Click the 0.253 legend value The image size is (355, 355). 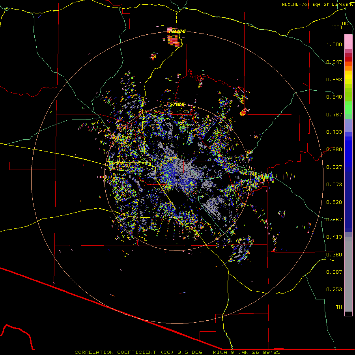tap(334, 290)
